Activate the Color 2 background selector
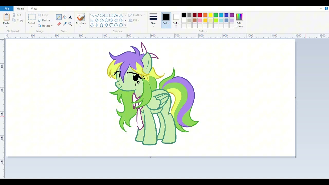Screen dimensions: 329x185 click(176, 20)
